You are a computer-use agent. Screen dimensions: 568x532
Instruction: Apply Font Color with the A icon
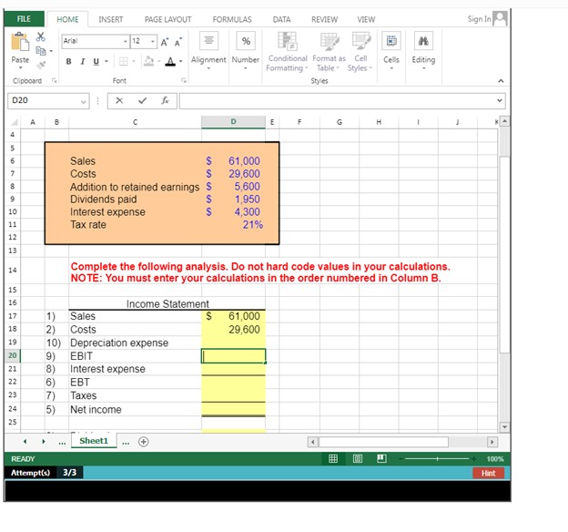(170, 61)
